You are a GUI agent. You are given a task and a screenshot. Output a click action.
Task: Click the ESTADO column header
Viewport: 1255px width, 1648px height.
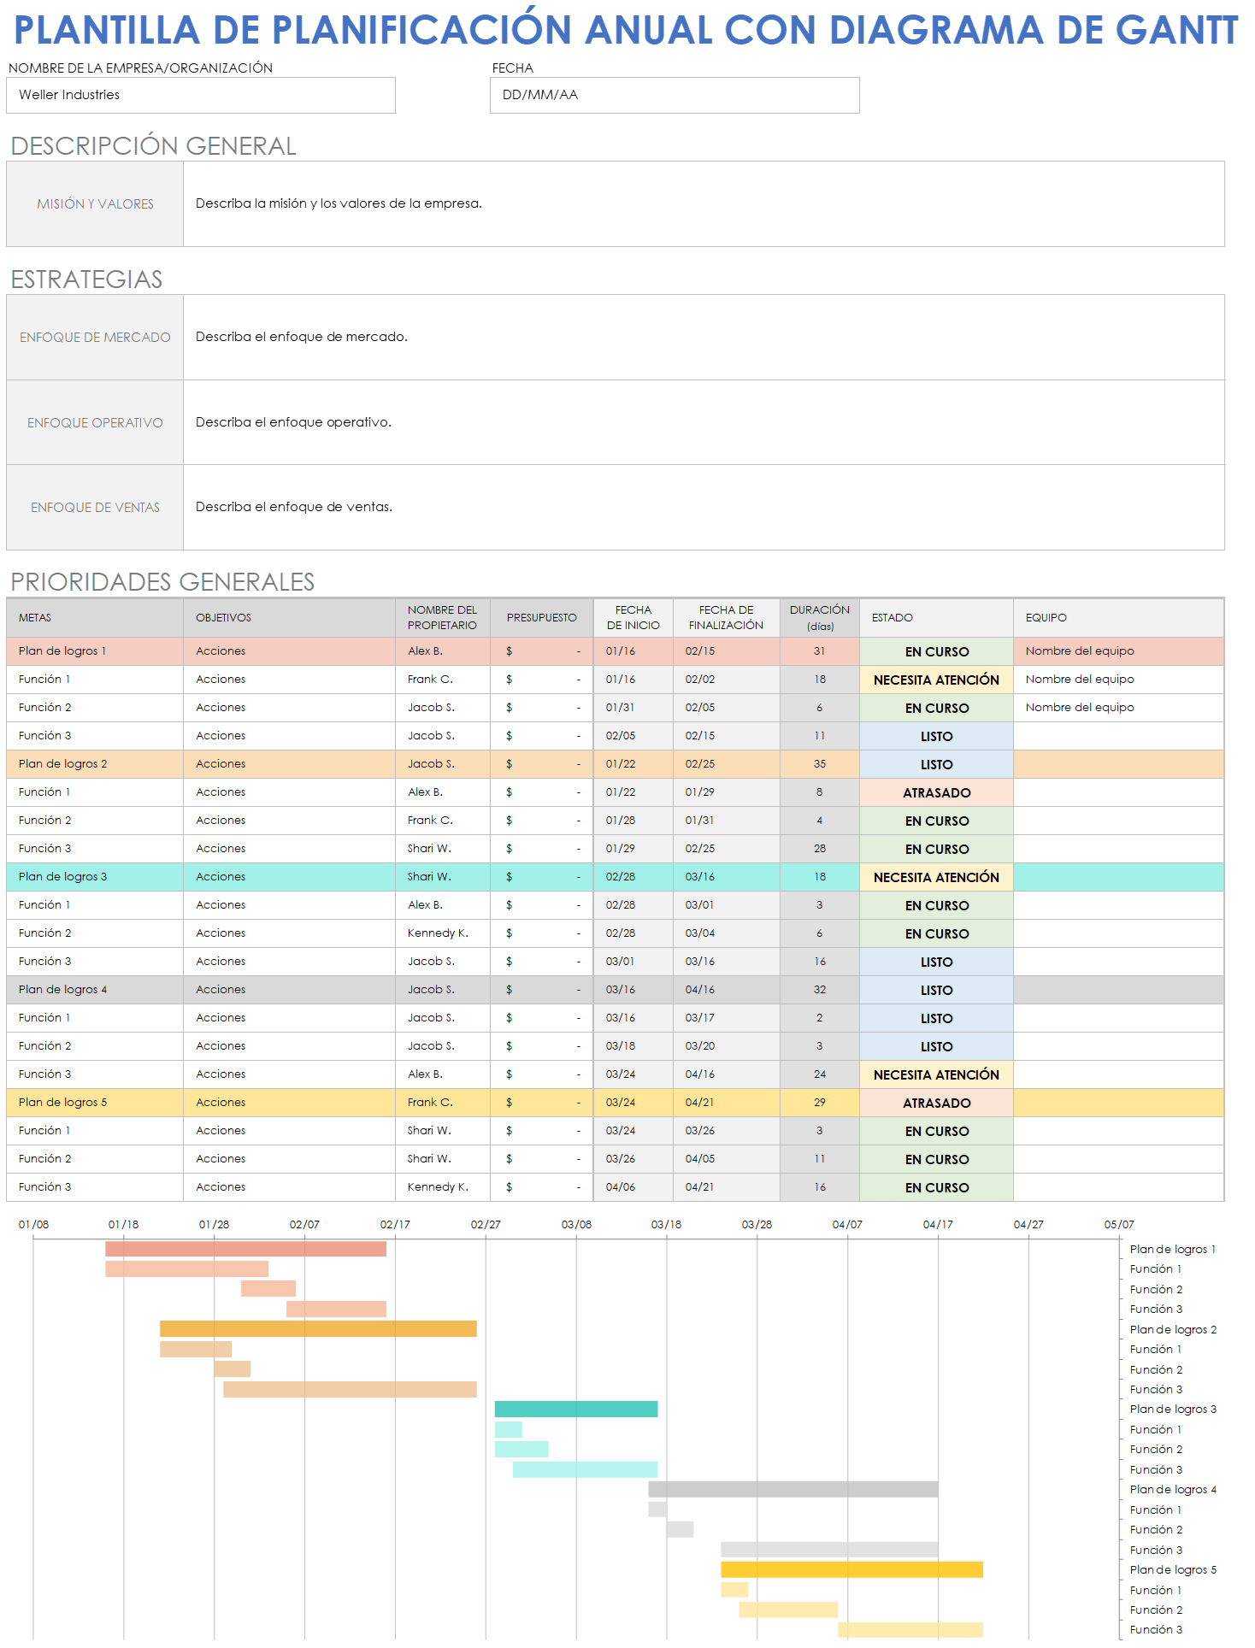pos(935,617)
